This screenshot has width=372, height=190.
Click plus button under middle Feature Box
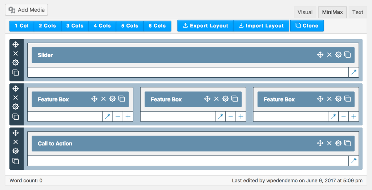(x=241, y=116)
